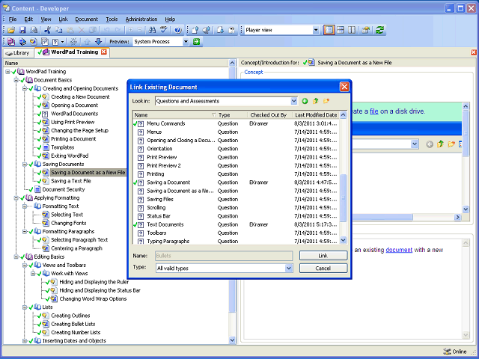Open the Look in dropdown
The width and height of the screenshot is (479, 359).
click(293, 101)
